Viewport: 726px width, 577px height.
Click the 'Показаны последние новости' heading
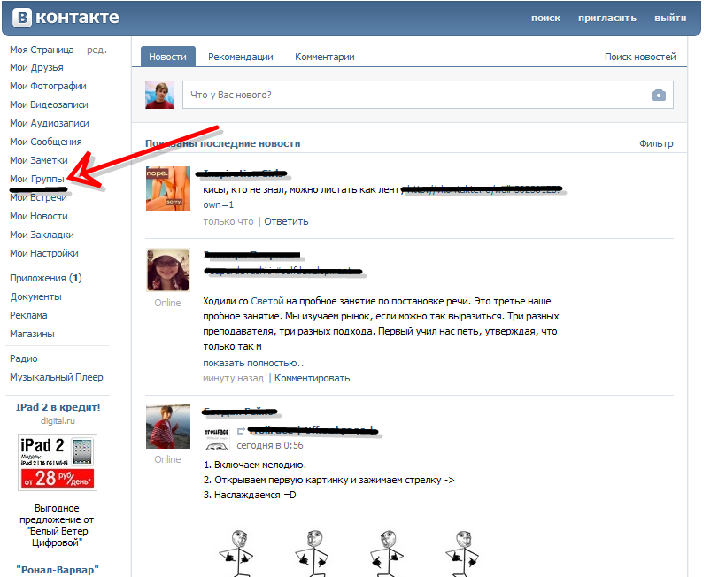tap(223, 143)
